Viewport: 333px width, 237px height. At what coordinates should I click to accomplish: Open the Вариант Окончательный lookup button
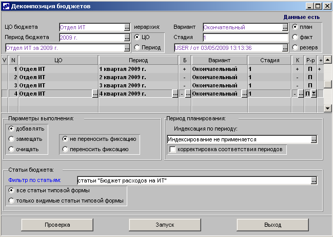point(285,27)
